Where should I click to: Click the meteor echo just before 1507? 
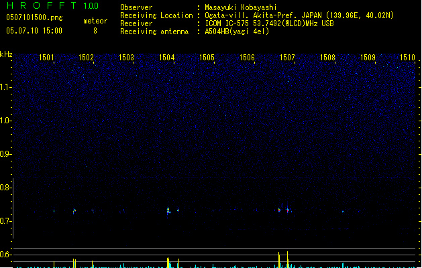(279, 210)
